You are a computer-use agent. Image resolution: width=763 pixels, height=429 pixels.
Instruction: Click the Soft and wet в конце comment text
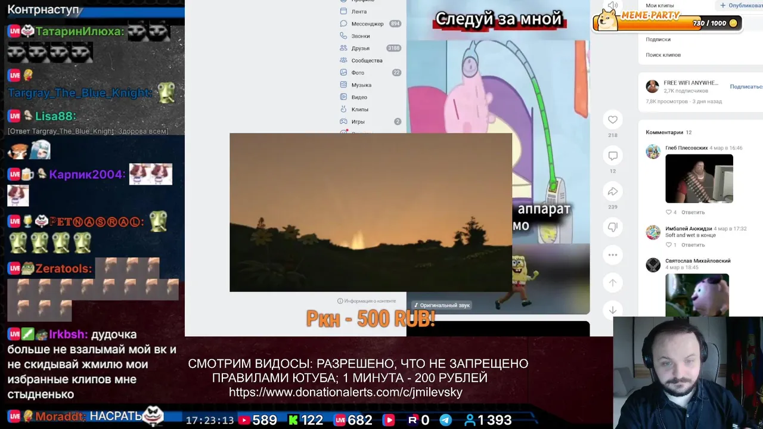(x=690, y=235)
